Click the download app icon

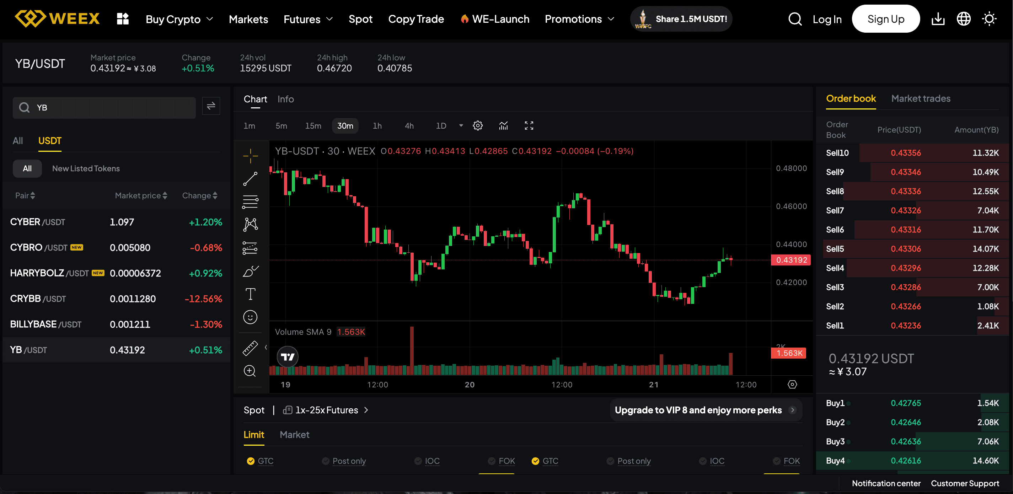(938, 19)
